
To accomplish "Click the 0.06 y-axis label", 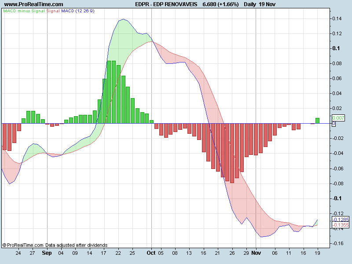I will tap(337, 78).
